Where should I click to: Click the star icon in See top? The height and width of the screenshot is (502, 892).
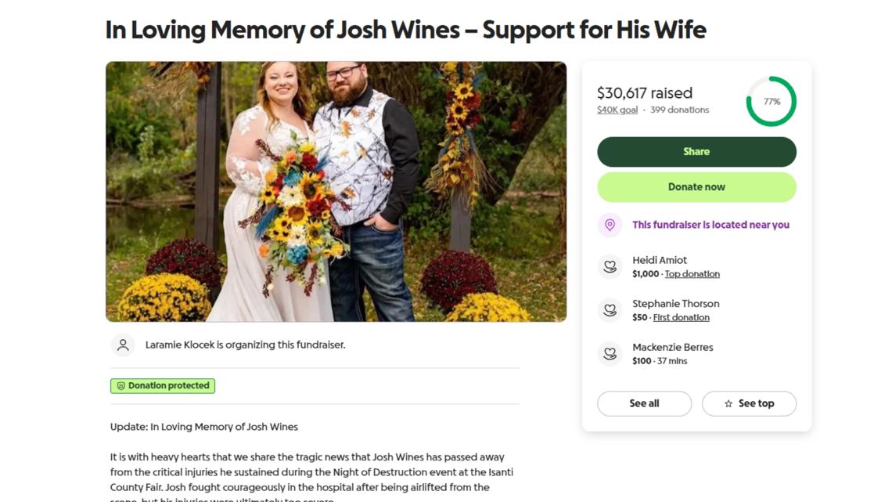pyautogui.click(x=728, y=404)
